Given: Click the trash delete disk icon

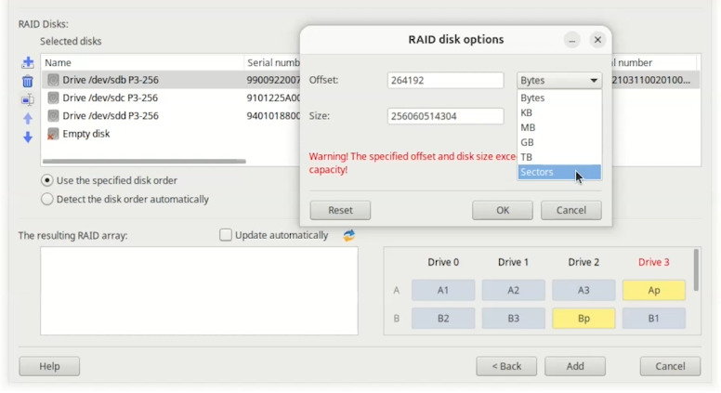Looking at the screenshot, I should point(28,82).
